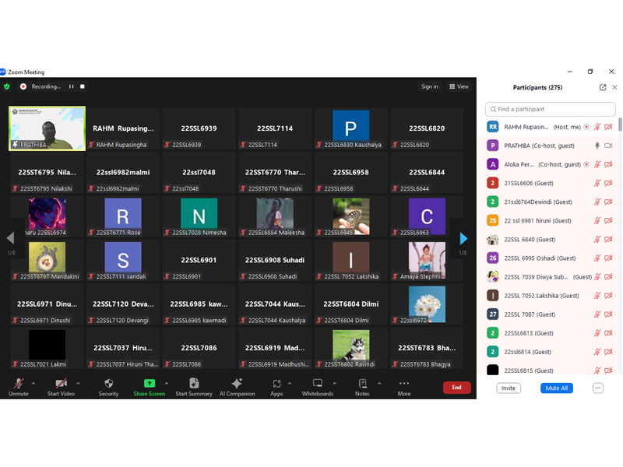Pop out the Participants panel
The width and height of the screenshot is (623, 467).
click(x=603, y=87)
